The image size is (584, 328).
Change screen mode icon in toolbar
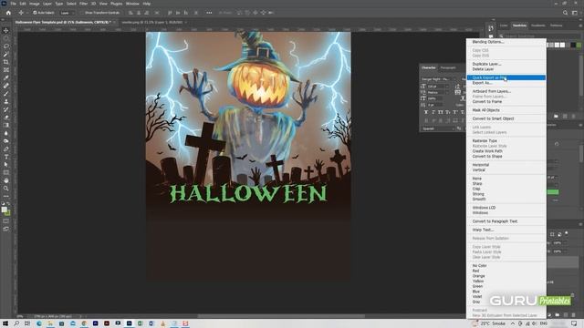(6, 230)
